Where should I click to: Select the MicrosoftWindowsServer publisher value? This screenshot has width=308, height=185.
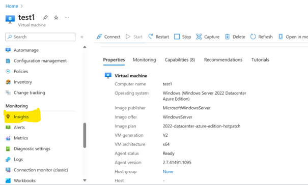tap(187, 108)
